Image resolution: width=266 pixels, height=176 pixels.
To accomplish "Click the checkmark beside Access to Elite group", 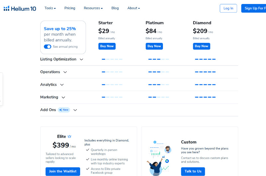I will tap(87, 169).
